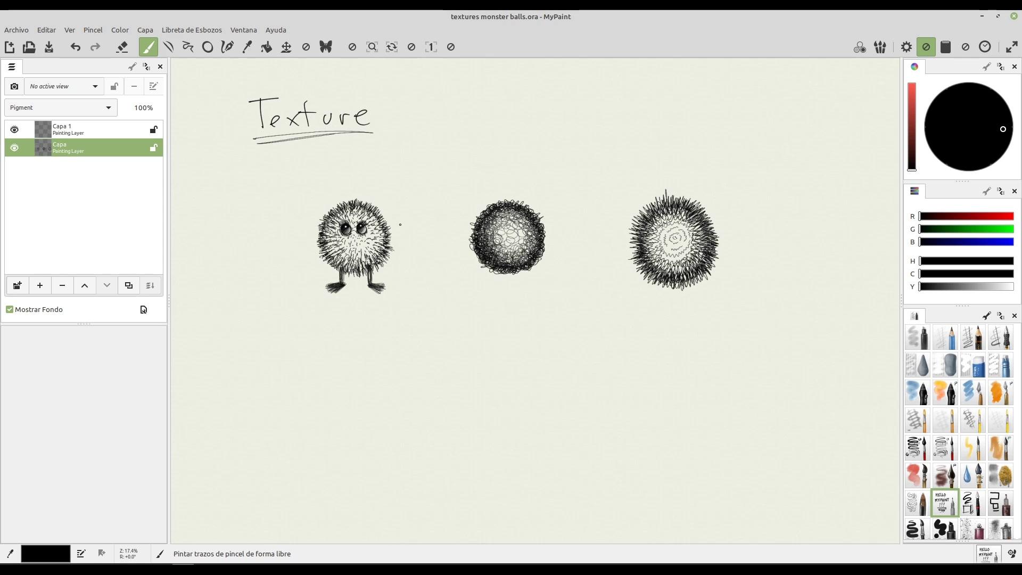Click the black color wheel disc

[x=968, y=127]
